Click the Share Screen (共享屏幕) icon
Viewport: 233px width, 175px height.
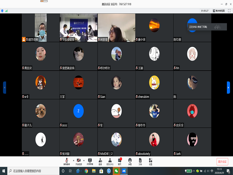[90, 161]
